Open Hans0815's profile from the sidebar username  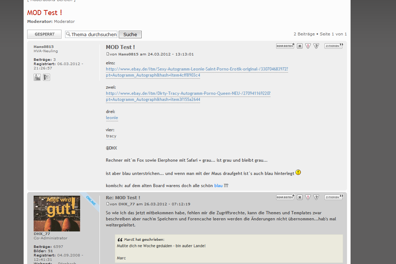44,47
